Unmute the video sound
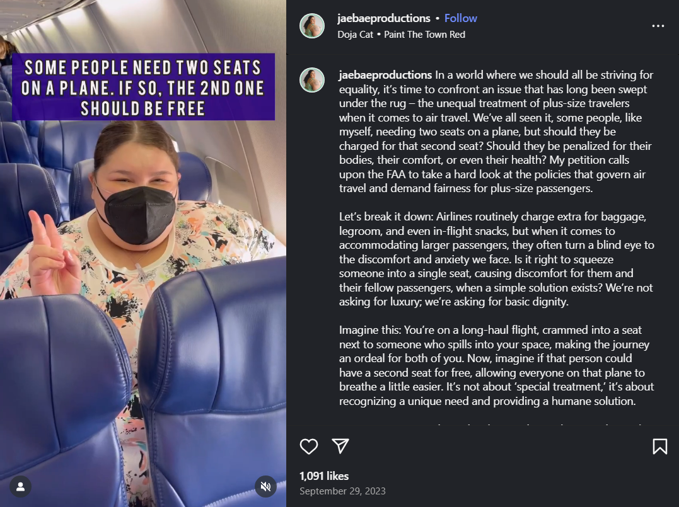Viewport: 679px width, 507px height. (266, 486)
